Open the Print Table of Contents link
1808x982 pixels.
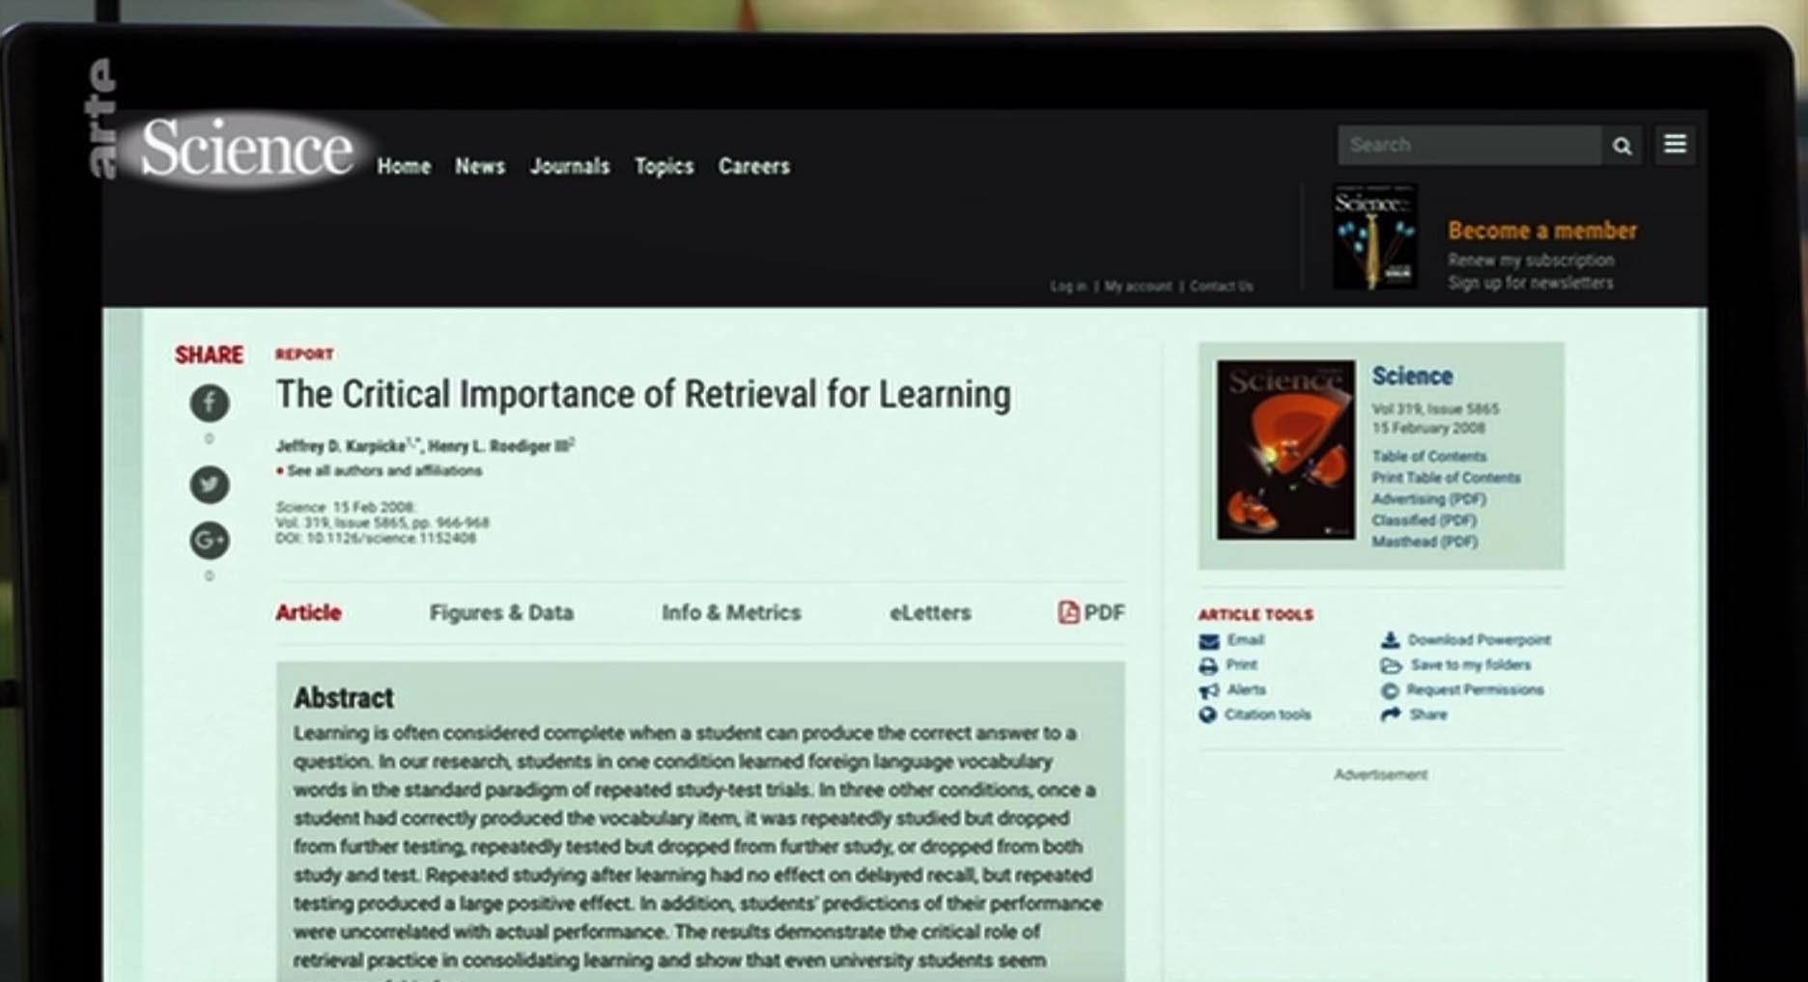[x=1446, y=478]
